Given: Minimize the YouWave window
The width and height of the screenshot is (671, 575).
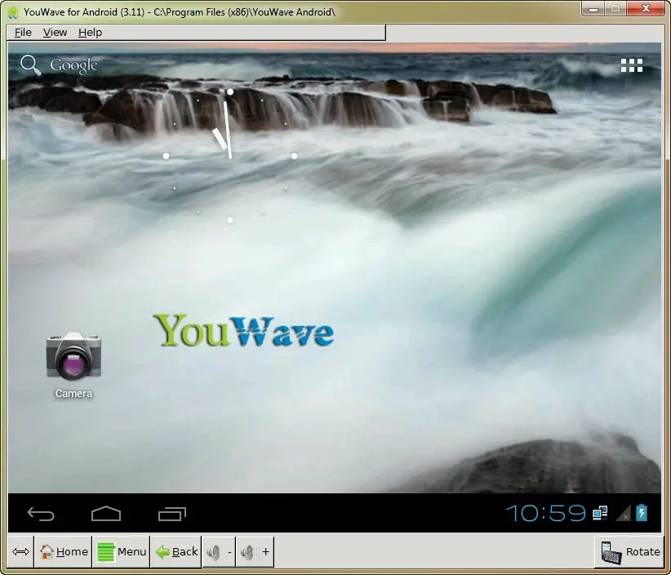Looking at the screenshot, I should (x=593, y=8).
